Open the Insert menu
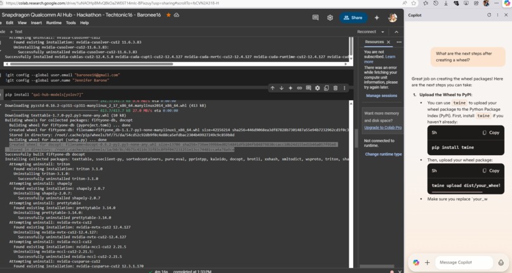The height and width of the screenshot is (273, 512). point(36,23)
